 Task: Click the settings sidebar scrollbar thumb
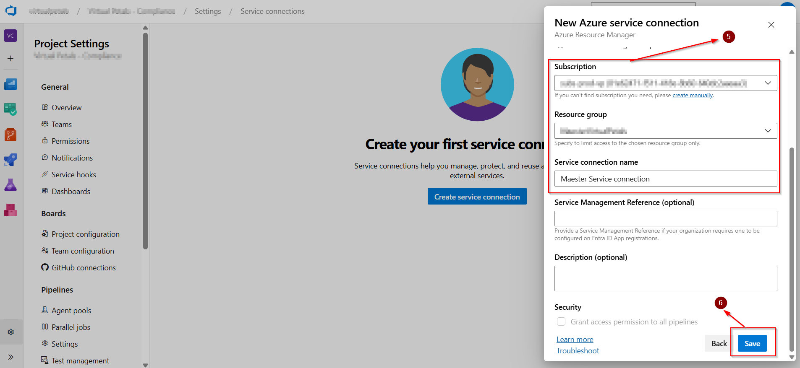tap(145, 141)
